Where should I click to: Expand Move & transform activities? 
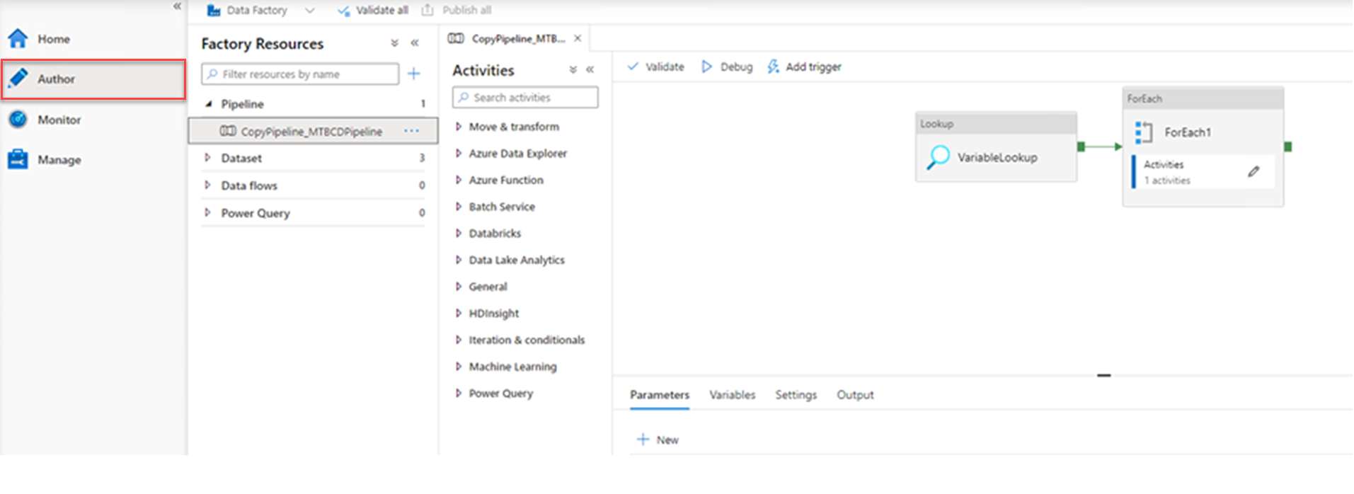458,127
